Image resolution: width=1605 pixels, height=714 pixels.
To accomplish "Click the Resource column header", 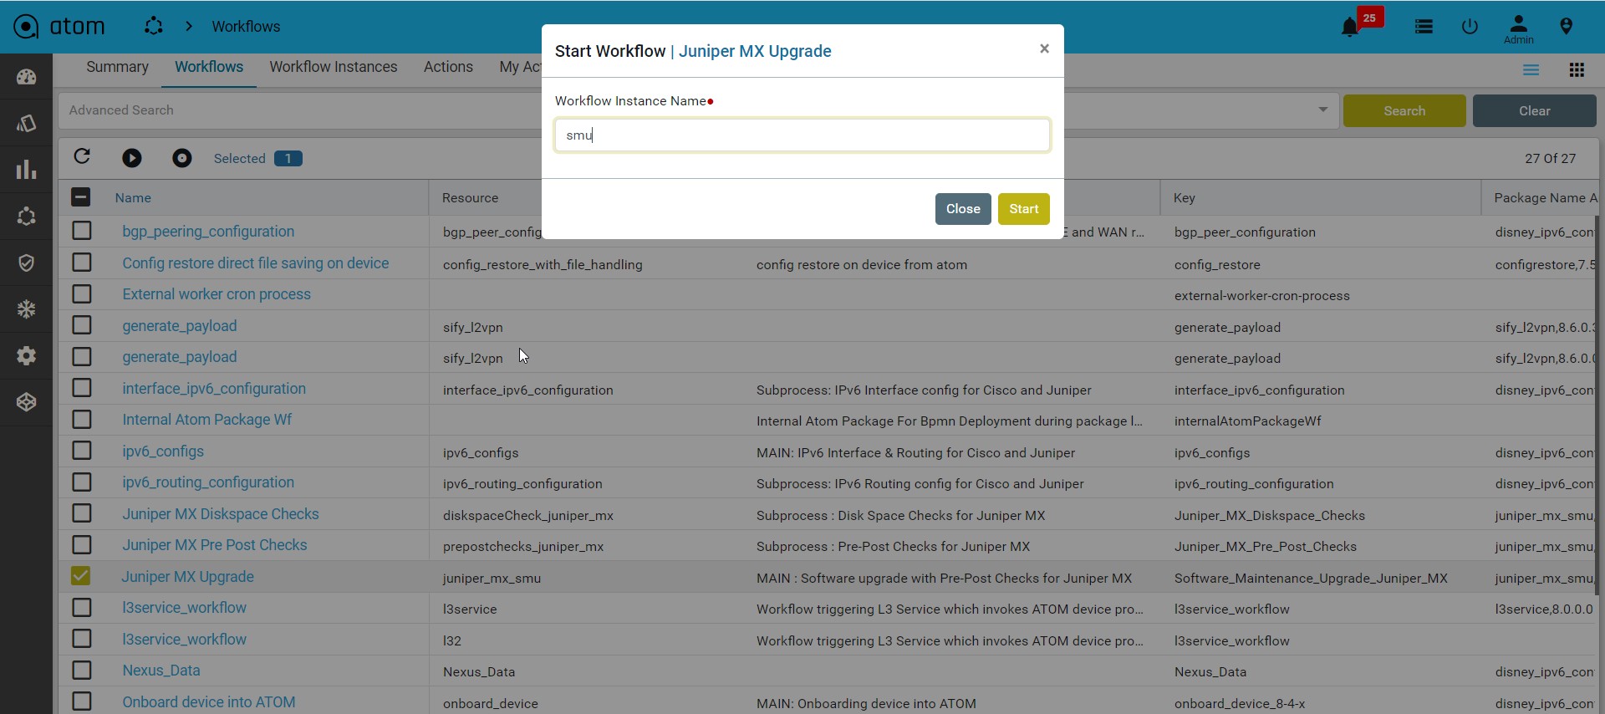I will tap(471, 198).
